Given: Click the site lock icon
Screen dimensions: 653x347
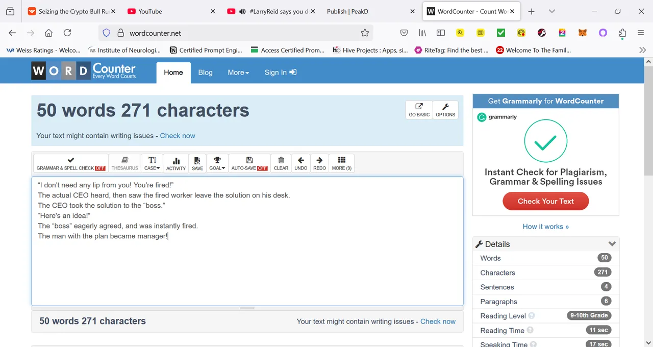Looking at the screenshot, I should pos(120,33).
